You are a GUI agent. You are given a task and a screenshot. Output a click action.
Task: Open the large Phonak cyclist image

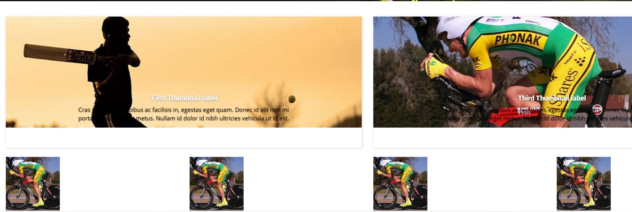pos(503,72)
